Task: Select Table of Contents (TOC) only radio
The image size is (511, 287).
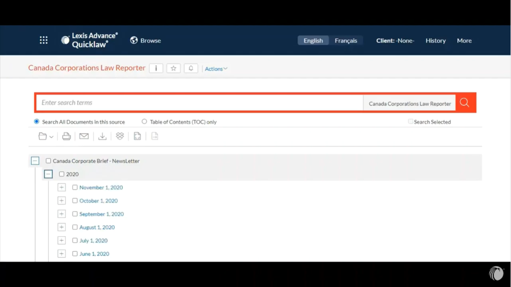Action: 144,122
